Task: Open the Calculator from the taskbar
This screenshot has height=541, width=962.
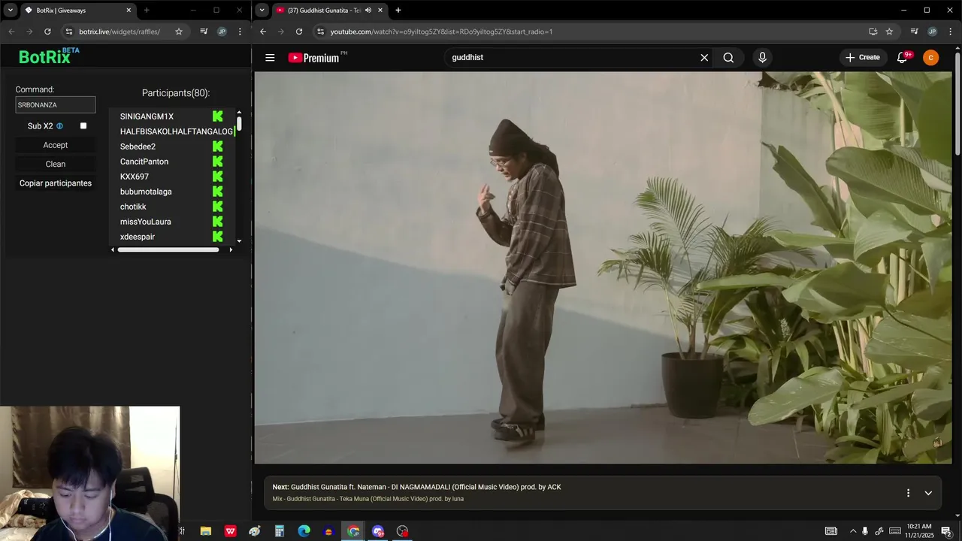Action: point(279,531)
